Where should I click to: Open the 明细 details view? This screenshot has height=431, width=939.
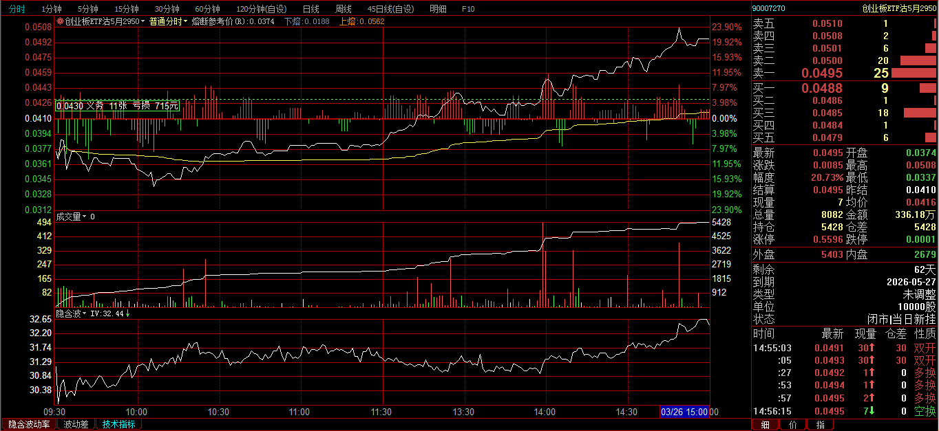(437, 9)
